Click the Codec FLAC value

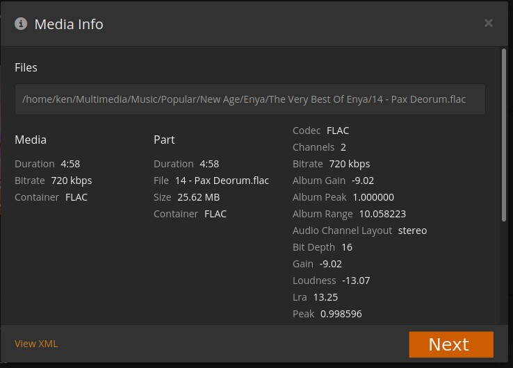coord(338,131)
